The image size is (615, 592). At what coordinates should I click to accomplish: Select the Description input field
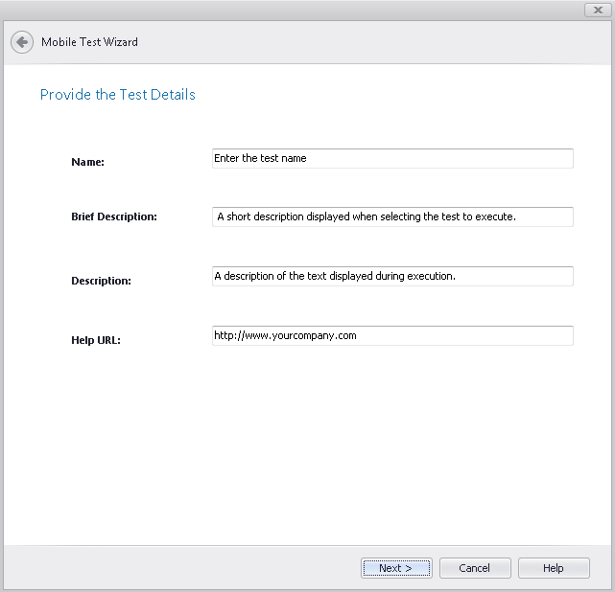tap(391, 276)
